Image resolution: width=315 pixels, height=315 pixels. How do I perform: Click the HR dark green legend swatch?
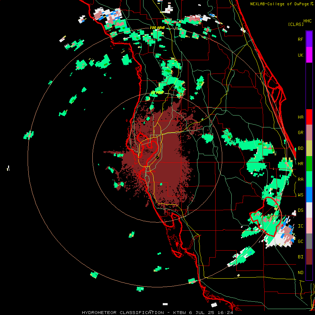(309, 164)
